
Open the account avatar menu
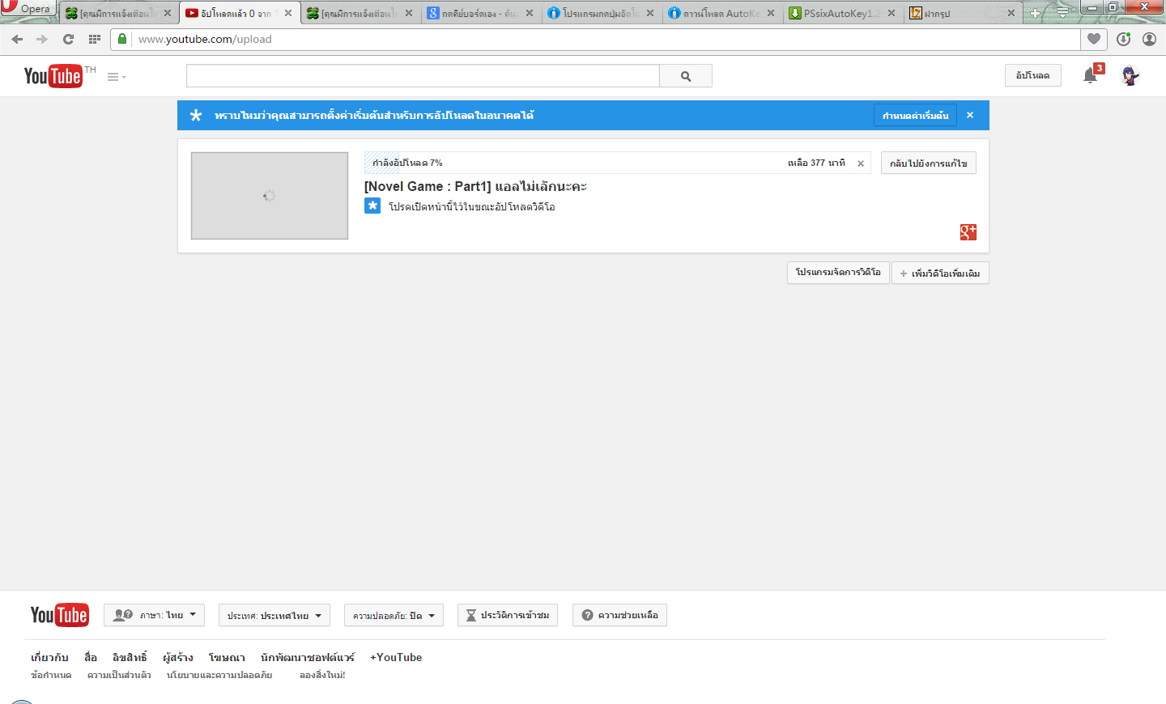tap(1130, 75)
